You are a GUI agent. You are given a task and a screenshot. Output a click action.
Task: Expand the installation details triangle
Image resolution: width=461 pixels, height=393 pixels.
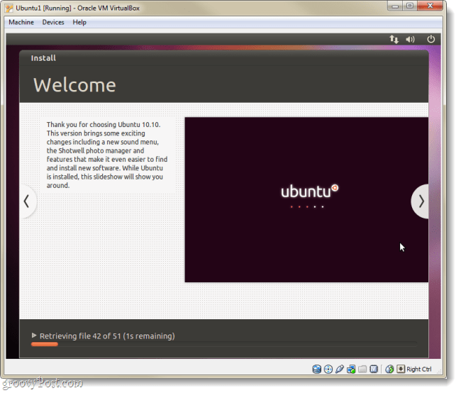click(x=34, y=336)
